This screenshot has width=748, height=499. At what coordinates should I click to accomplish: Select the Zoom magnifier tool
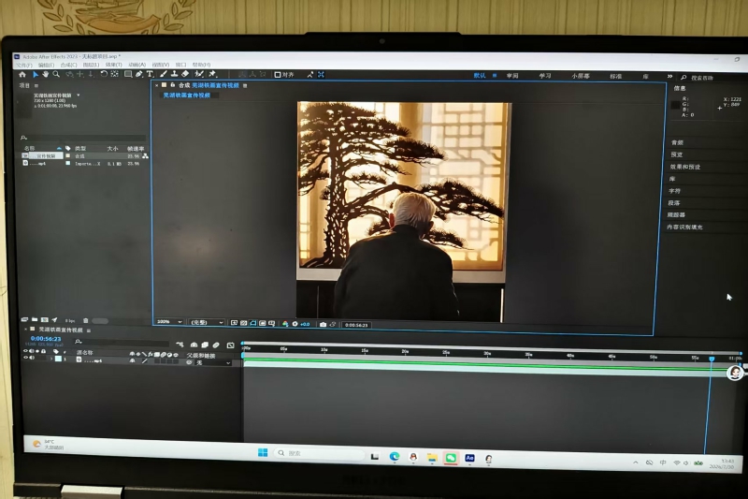click(x=56, y=75)
